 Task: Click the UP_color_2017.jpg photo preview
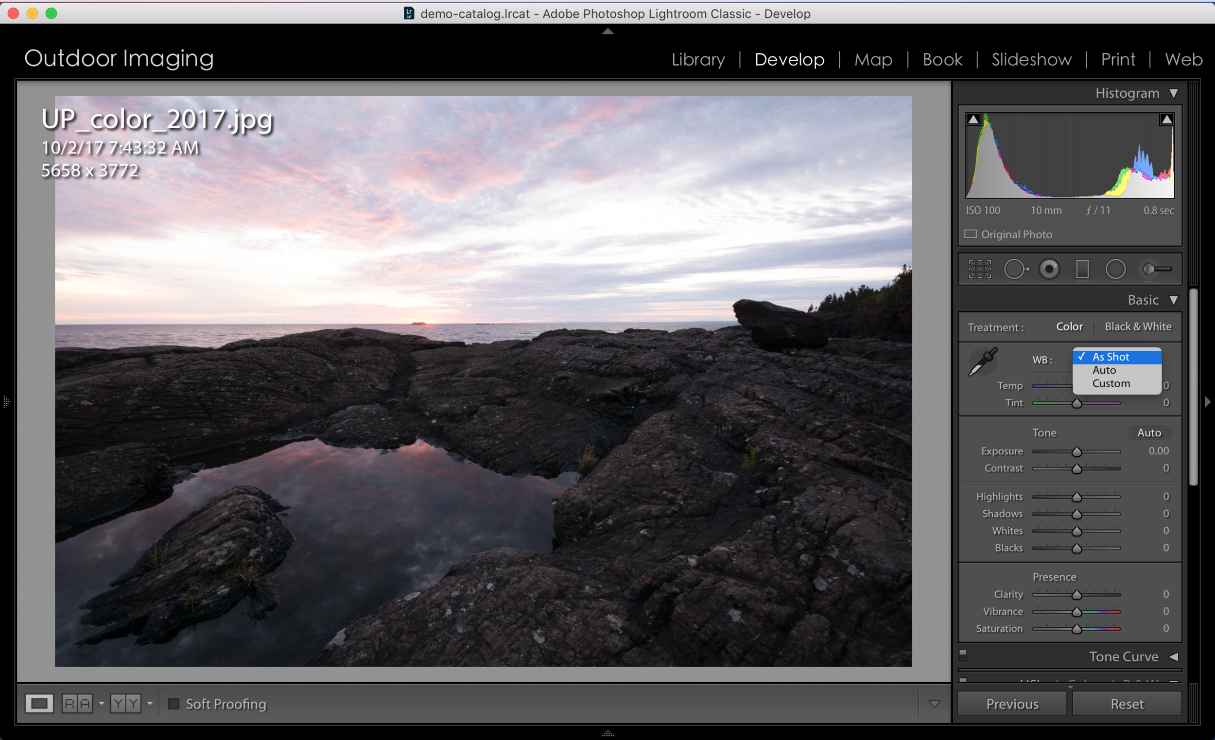(483, 381)
